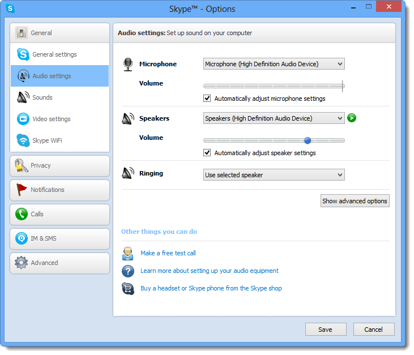This screenshot has height=355, width=414.
Task: Click the Advanced gear icon
Action: [21, 263]
